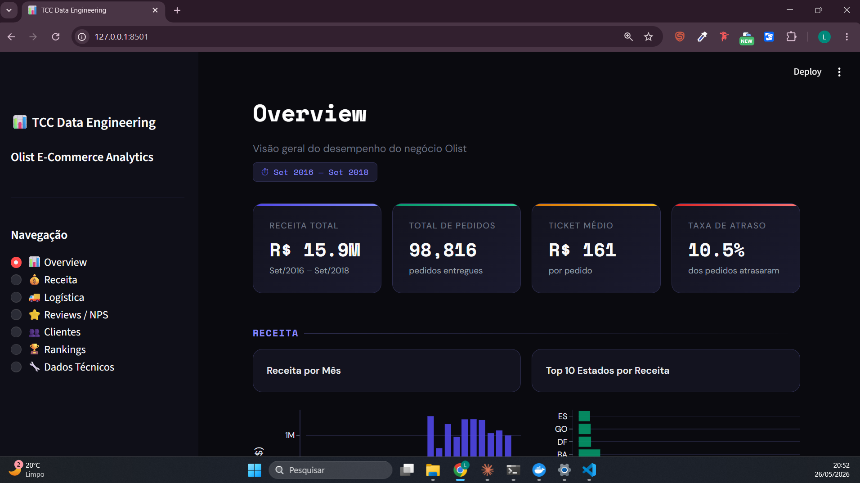
Task: Open the gear app icon in taskbar
Action: (564, 470)
